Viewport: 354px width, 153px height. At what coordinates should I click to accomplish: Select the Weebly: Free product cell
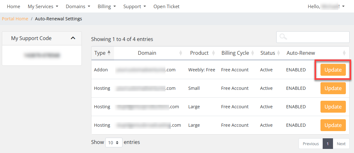[x=202, y=70]
